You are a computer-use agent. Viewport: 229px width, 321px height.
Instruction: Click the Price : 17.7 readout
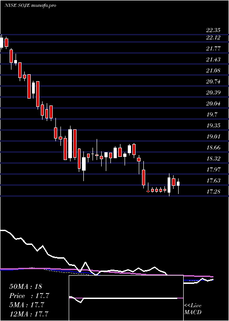pos(29,296)
